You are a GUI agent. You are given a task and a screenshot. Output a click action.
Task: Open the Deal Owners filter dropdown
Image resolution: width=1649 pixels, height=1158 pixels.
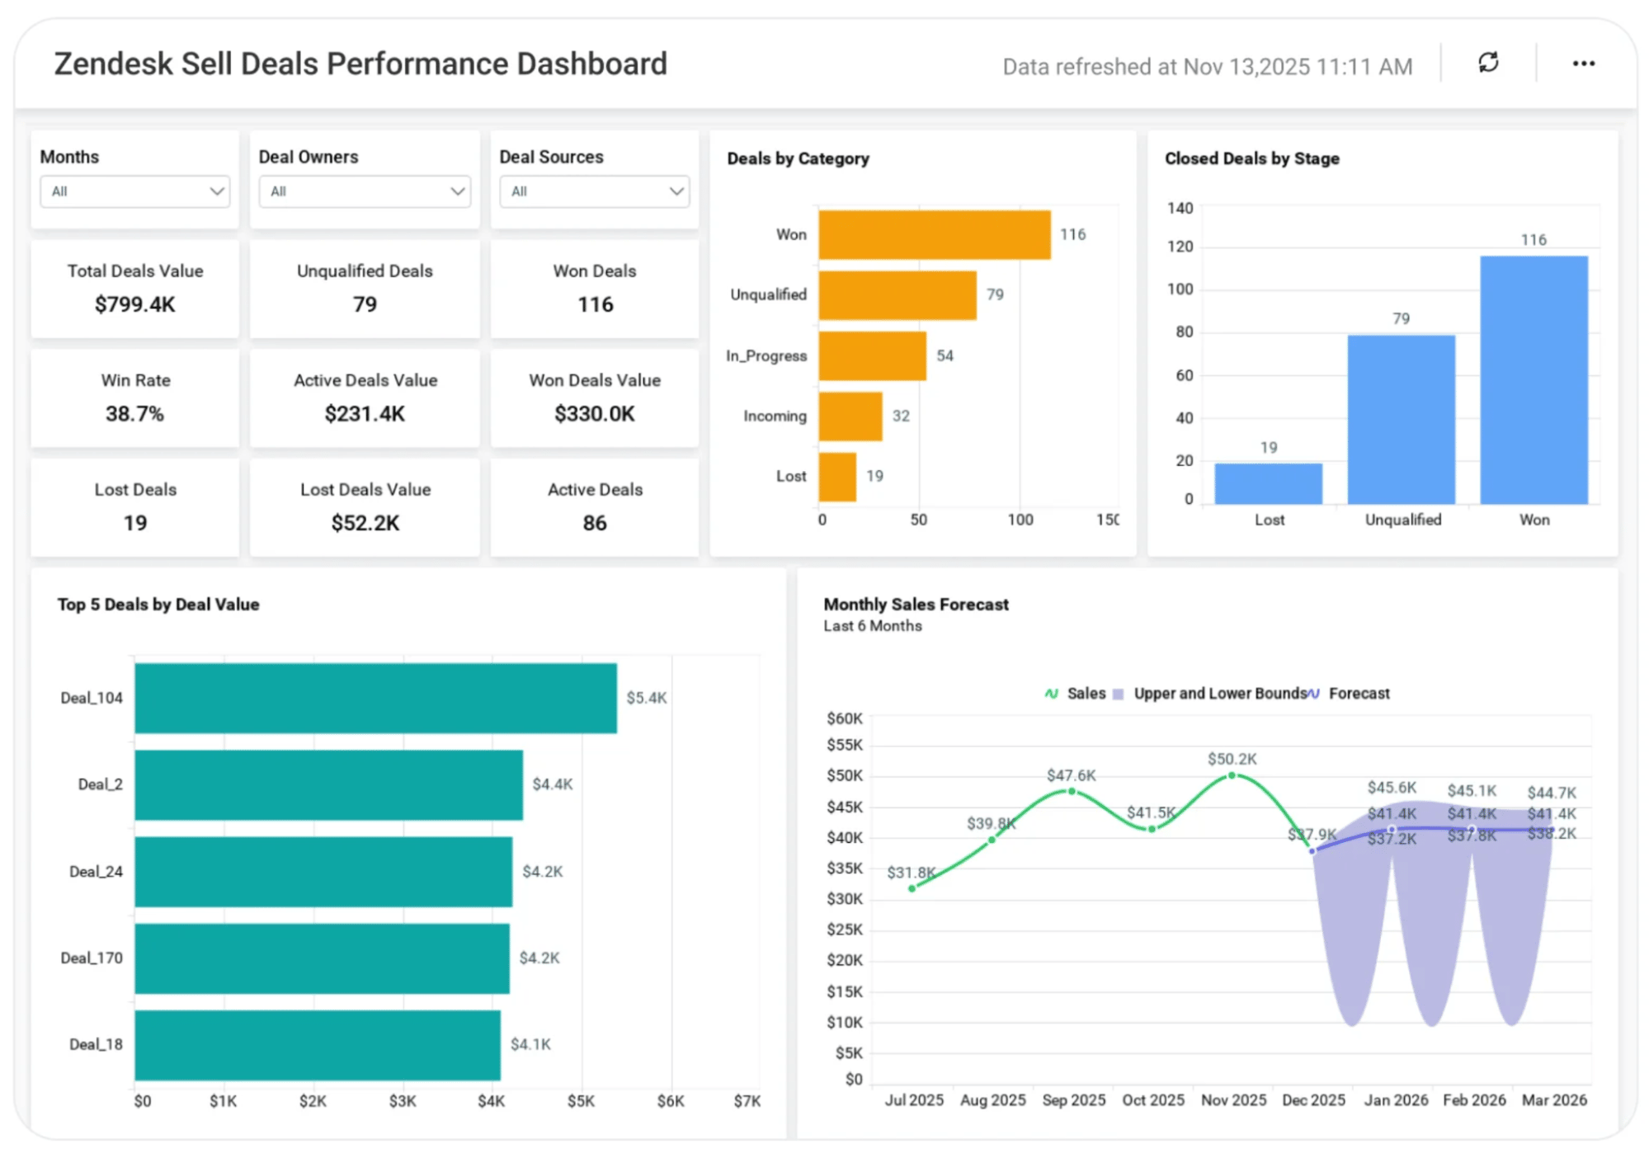point(365,191)
